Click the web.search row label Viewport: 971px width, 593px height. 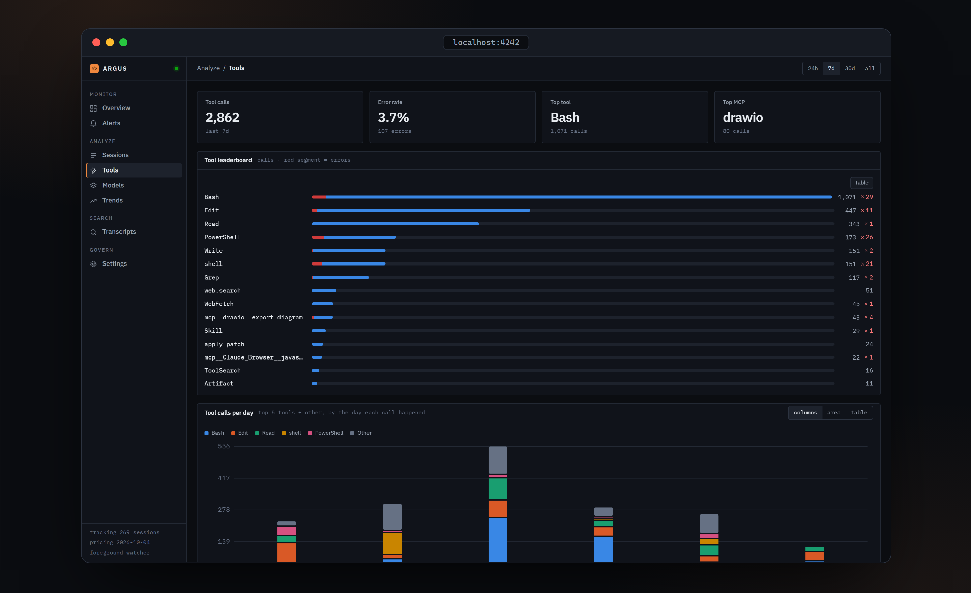click(x=222, y=290)
